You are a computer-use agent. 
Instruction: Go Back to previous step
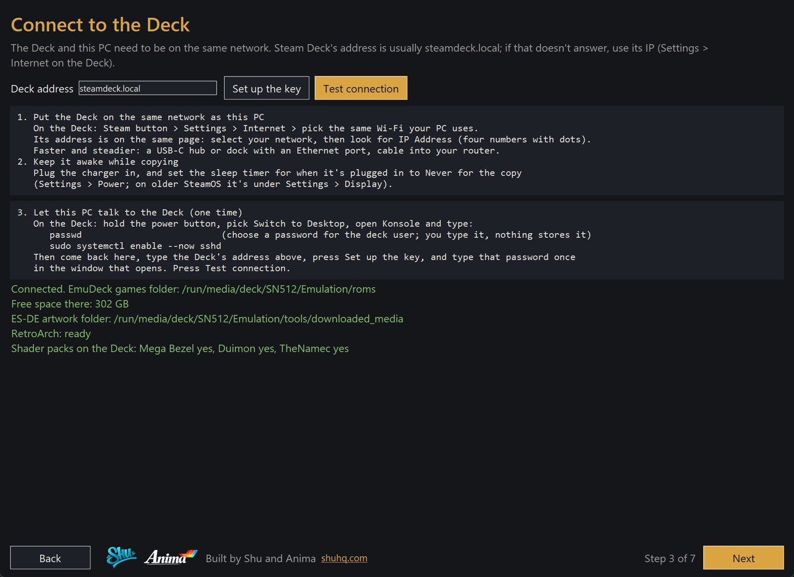[x=50, y=558]
